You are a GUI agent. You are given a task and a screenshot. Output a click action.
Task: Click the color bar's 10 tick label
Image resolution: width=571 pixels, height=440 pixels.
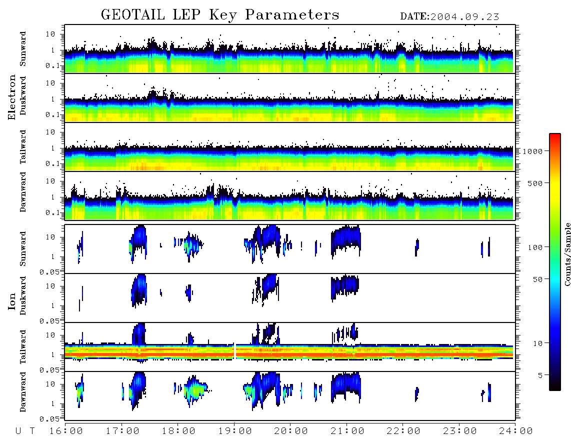pyautogui.click(x=537, y=343)
